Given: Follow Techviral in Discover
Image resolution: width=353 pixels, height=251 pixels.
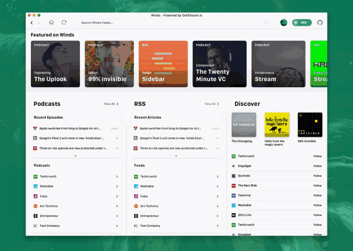Looking at the screenshot, I should tap(318, 195).
